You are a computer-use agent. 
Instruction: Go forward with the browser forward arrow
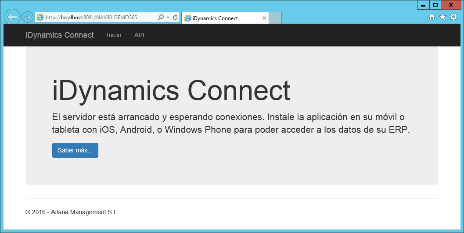point(28,17)
